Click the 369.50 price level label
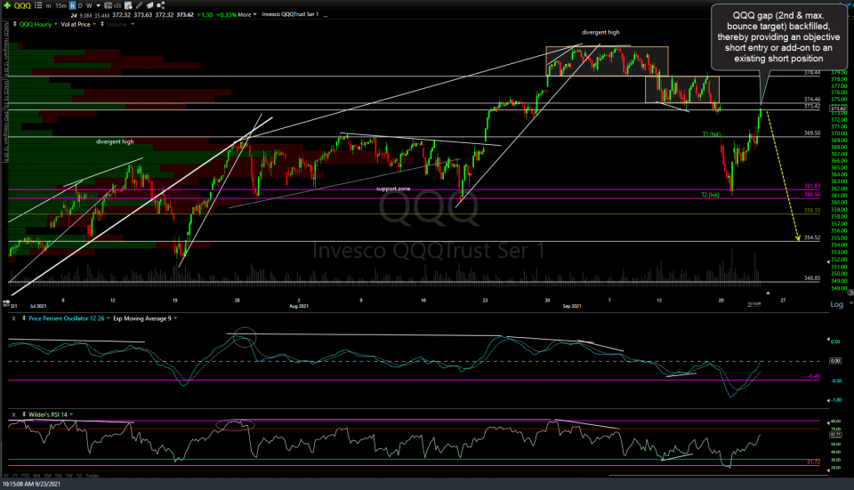854x490 pixels. click(812, 133)
